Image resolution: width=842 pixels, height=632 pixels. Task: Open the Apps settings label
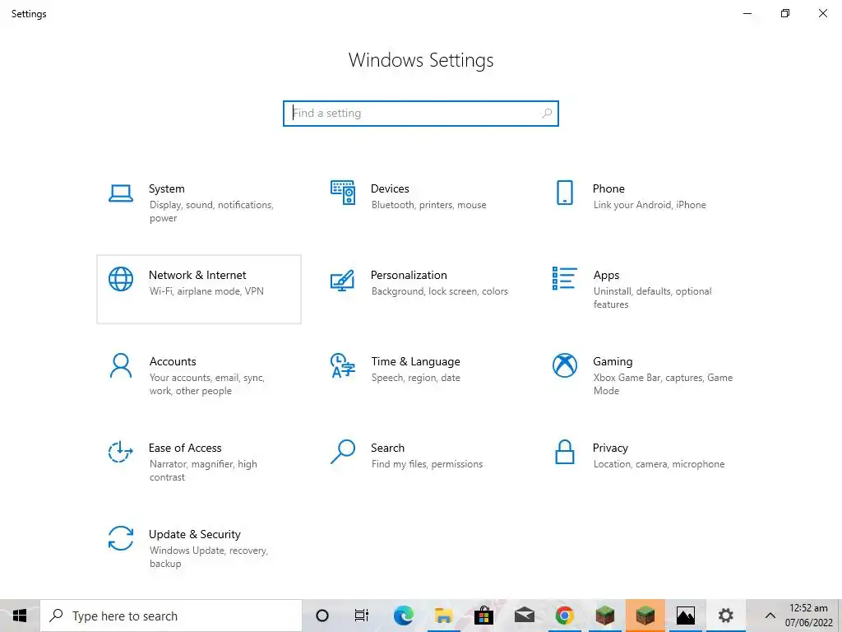pos(606,275)
